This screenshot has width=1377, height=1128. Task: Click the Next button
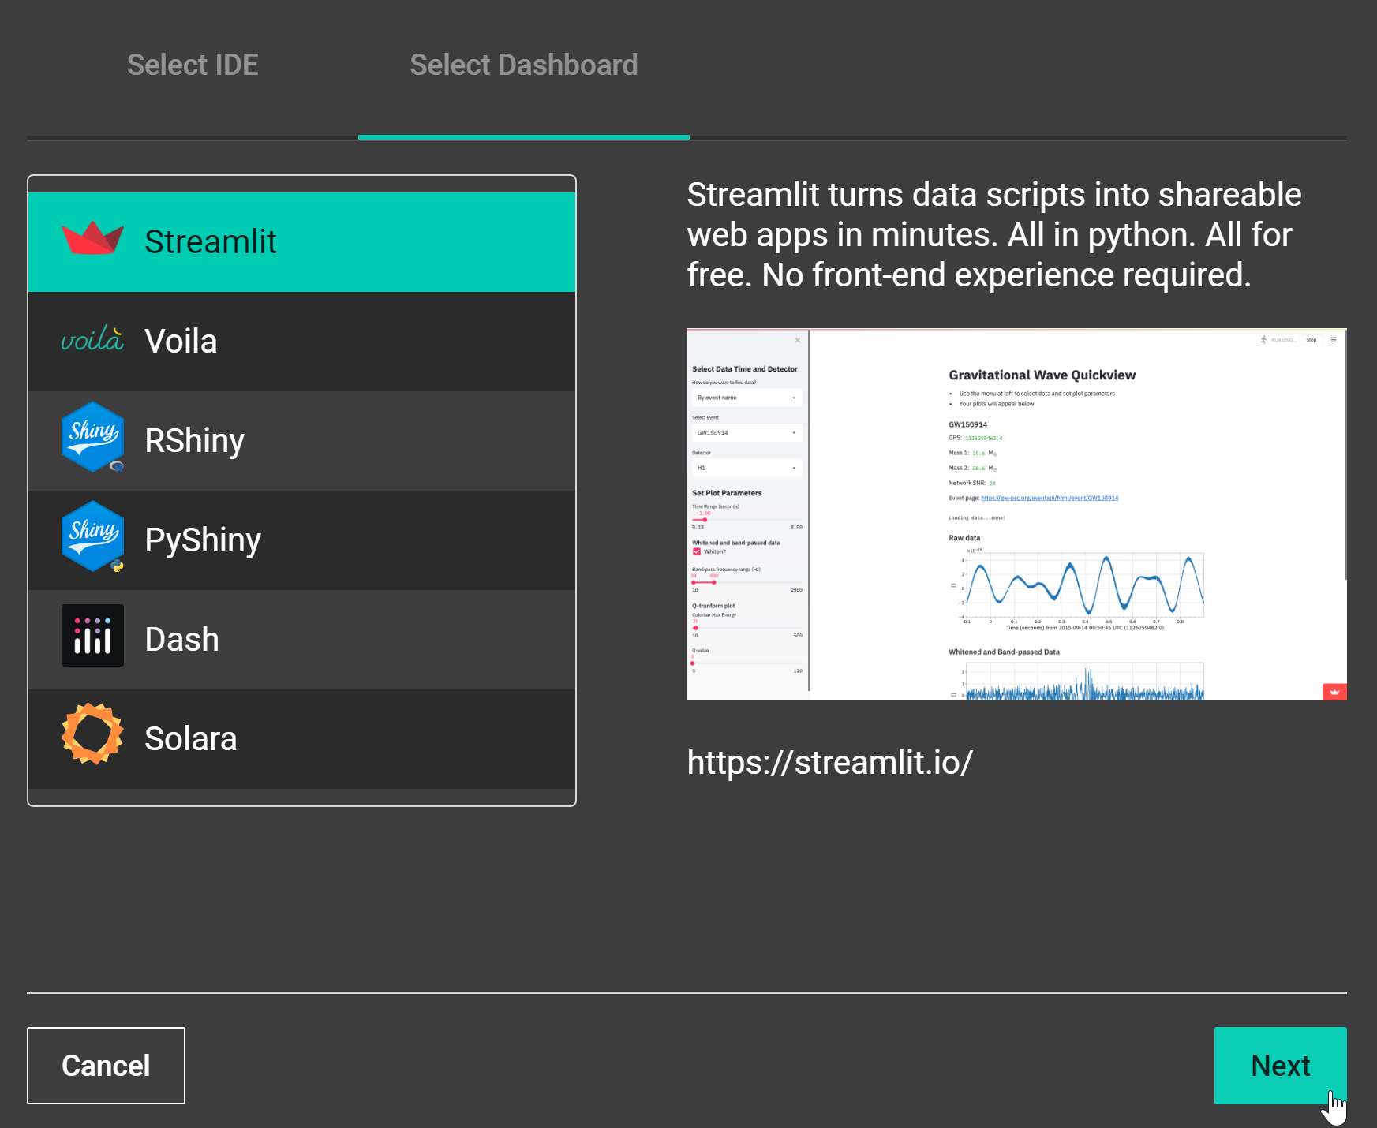pos(1280,1066)
